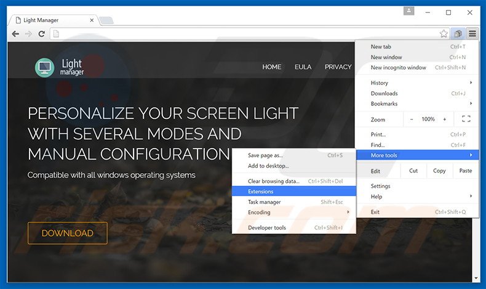Open the Chrome hamburger menu

tap(472, 33)
